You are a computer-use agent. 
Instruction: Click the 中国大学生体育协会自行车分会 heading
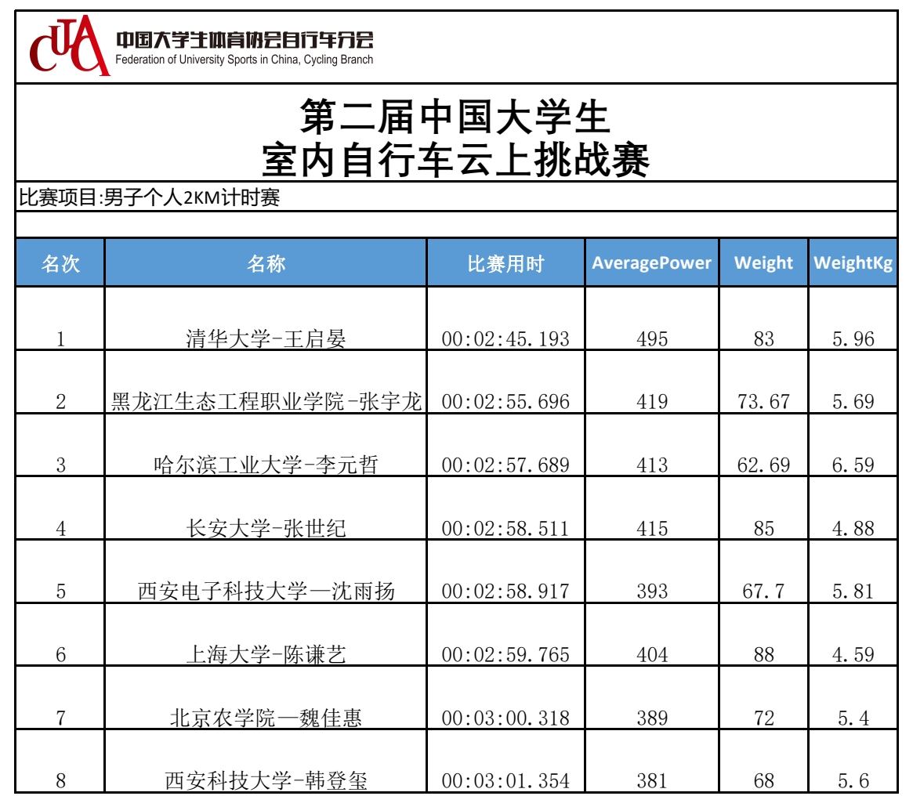tap(245, 40)
